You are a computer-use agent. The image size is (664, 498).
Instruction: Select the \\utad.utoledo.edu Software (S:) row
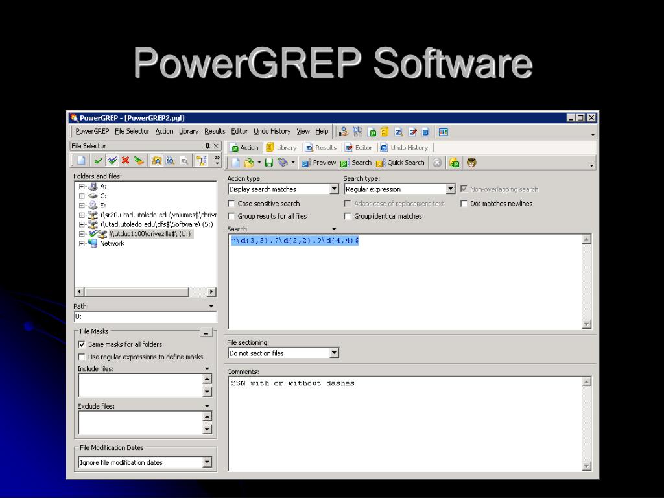click(x=157, y=224)
